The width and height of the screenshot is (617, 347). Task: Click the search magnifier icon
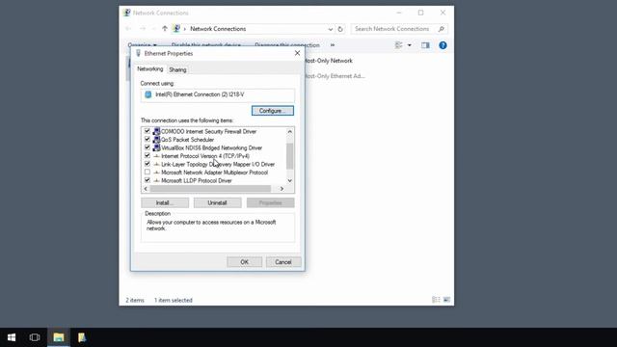pyautogui.click(x=442, y=29)
